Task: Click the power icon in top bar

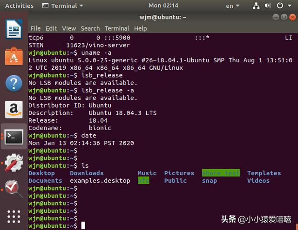Action: [280, 6]
